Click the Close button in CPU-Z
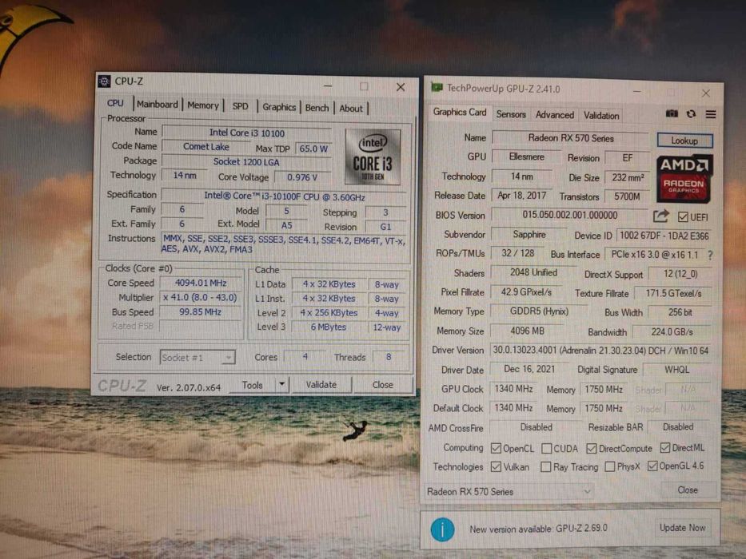 (x=383, y=385)
